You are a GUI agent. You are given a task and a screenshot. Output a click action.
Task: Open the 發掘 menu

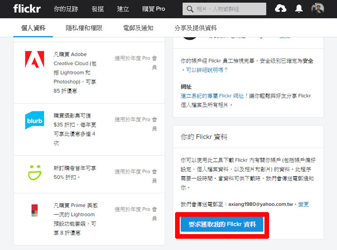coord(97,9)
